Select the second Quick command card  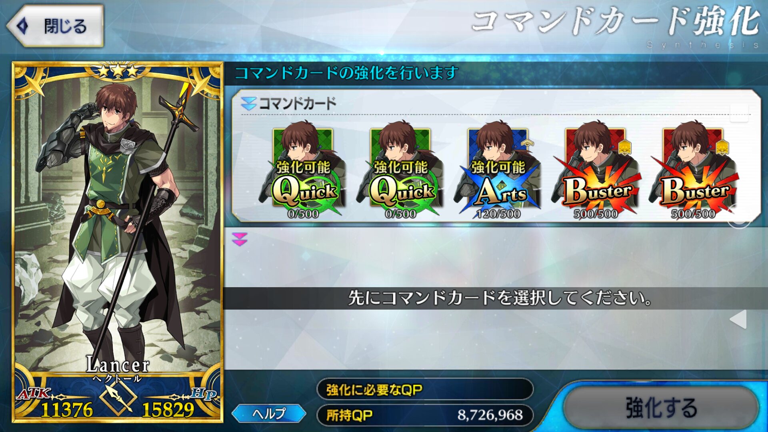pyautogui.click(x=400, y=170)
